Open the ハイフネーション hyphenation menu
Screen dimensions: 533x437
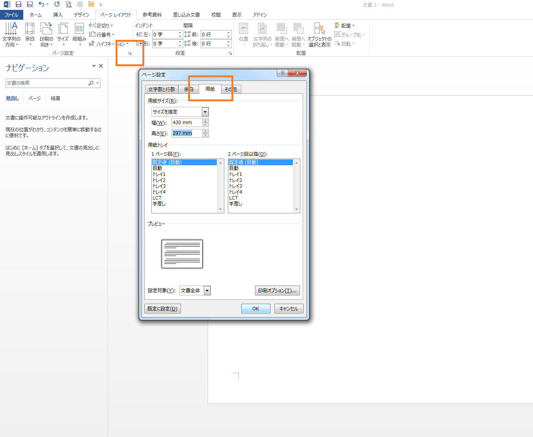click(x=109, y=44)
